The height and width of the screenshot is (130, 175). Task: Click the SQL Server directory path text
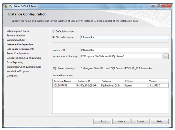coord(116,68)
